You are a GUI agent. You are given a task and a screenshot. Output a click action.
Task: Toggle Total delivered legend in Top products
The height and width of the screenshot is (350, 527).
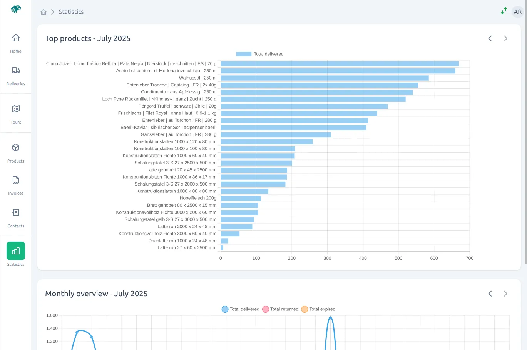pyautogui.click(x=260, y=54)
